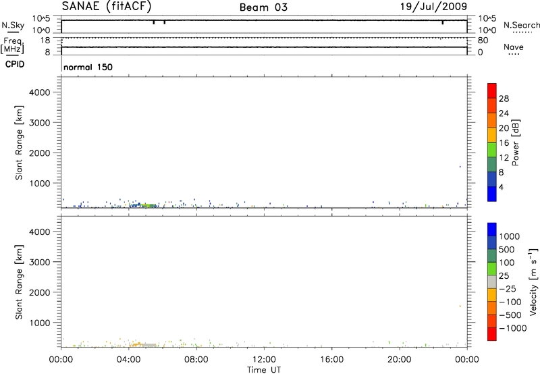Click the date 19/Jul/2009
The image size is (540, 374).
(x=433, y=7)
